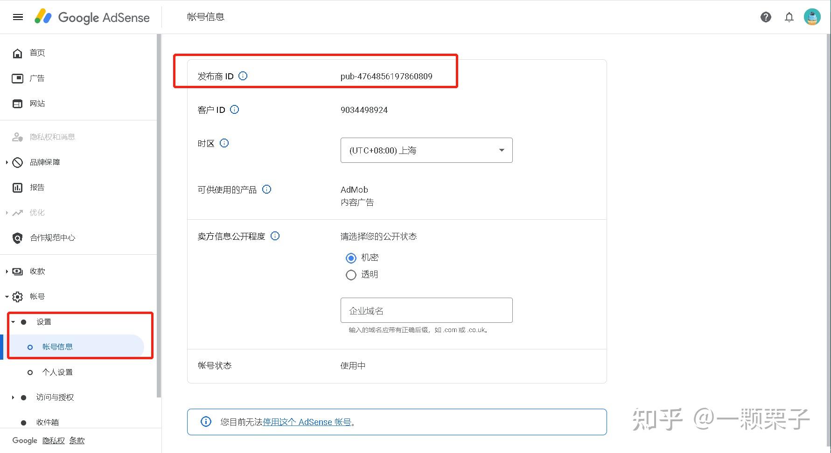Image resolution: width=831 pixels, height=453 pixels.
Task: Click the 内容广告 product text
Action: pyautogui.click(x=357, y=202)
